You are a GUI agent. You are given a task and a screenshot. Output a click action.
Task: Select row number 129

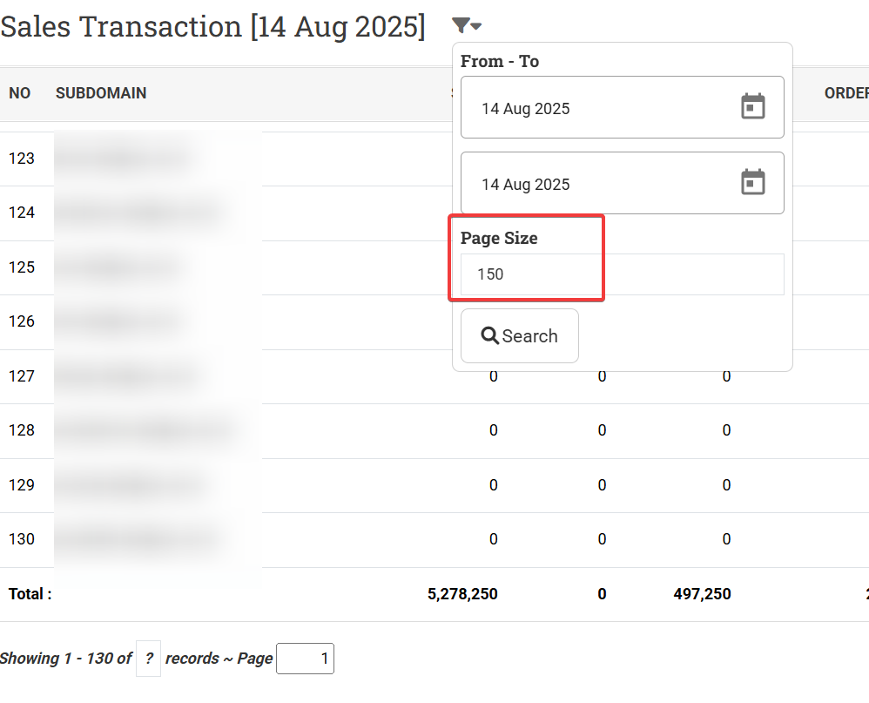22,485
